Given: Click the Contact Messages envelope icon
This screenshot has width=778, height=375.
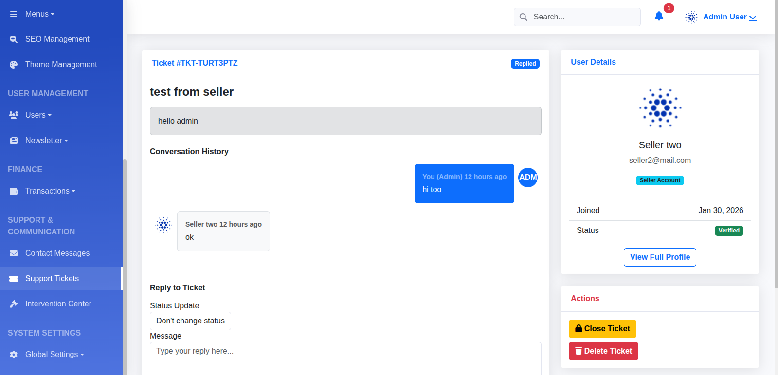Looking at the screenshot, I should tap(14, 253).
